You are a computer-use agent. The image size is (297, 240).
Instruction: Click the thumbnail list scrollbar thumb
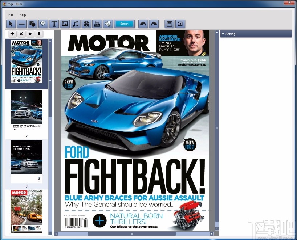click(50, 80)
